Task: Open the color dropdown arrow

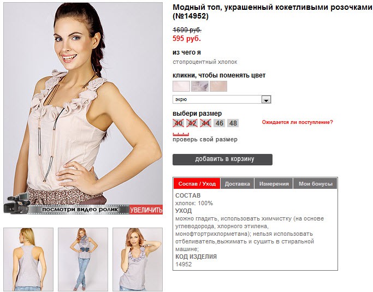Action: (266, 100)
